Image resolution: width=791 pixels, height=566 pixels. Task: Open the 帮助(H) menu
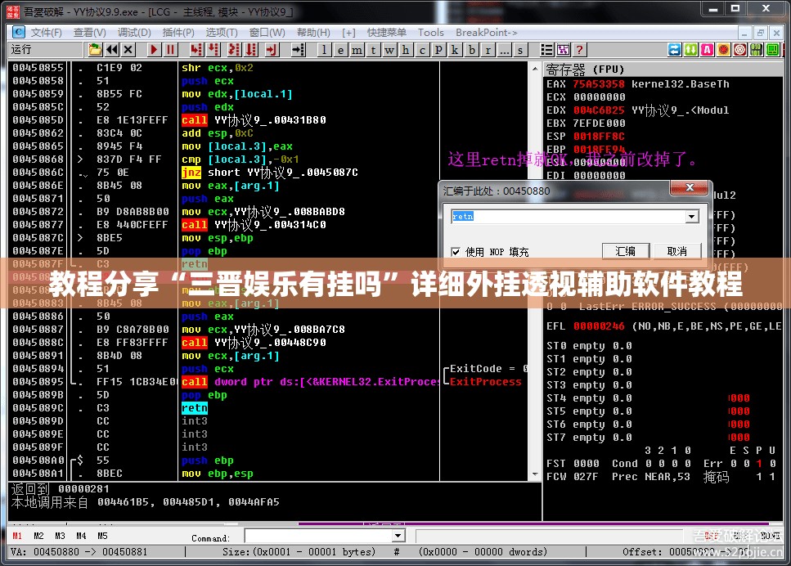313,32
